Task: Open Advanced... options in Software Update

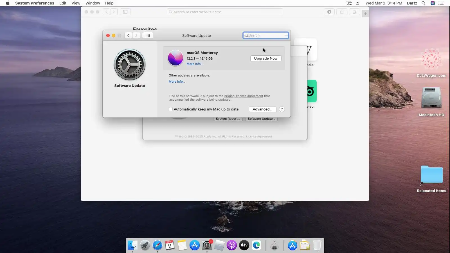Action: pos(263,109)
